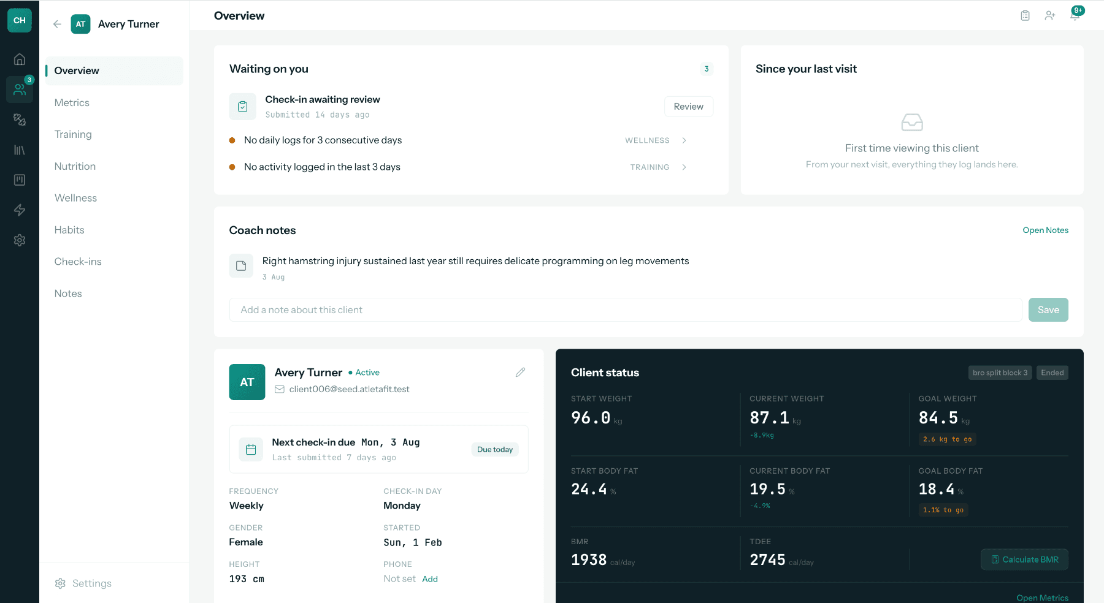Open the Metrics sidebar item
The height and width of the screenshot is (603, 1104).
[x=72, y=102]
